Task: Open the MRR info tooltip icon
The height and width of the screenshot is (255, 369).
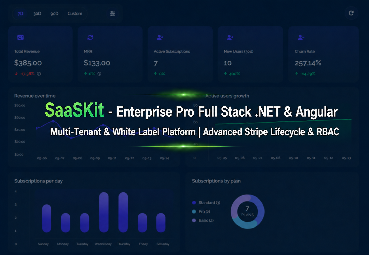Action: pos(99,74)
